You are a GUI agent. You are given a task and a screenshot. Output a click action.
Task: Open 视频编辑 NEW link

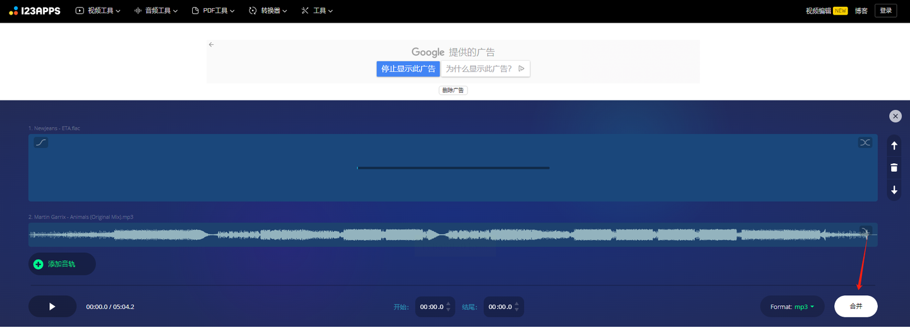point(827,11)
